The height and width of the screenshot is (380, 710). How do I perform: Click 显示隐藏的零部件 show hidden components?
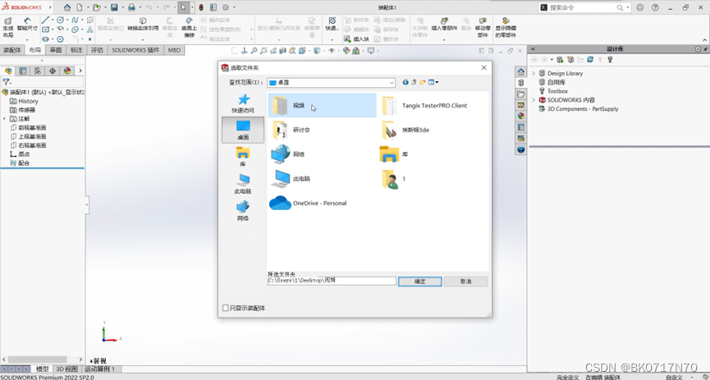pos(506,27)
